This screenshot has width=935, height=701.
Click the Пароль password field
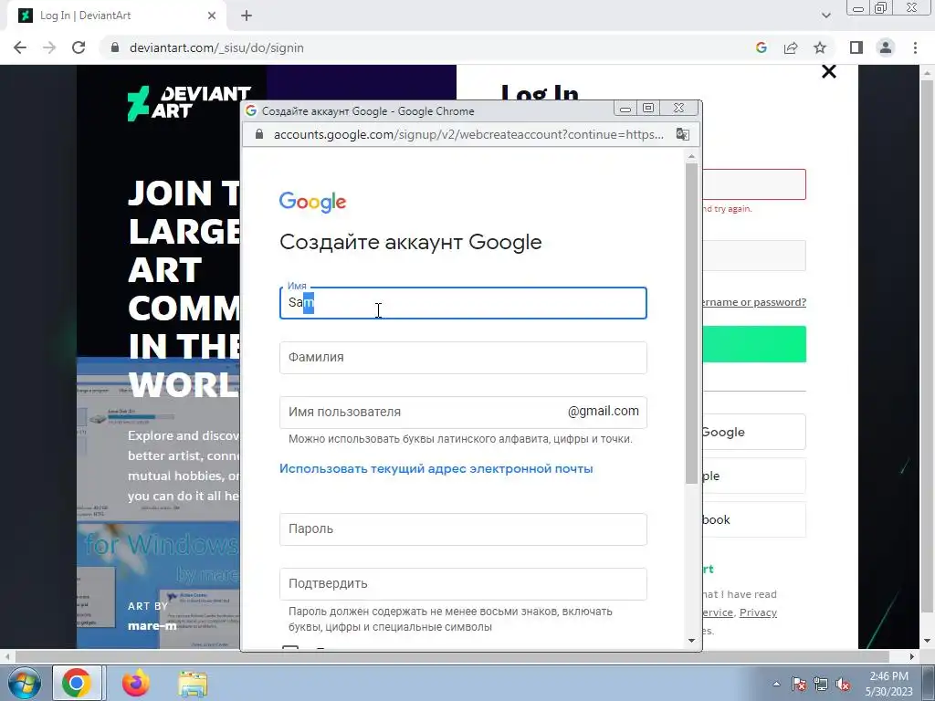(463, 529)
